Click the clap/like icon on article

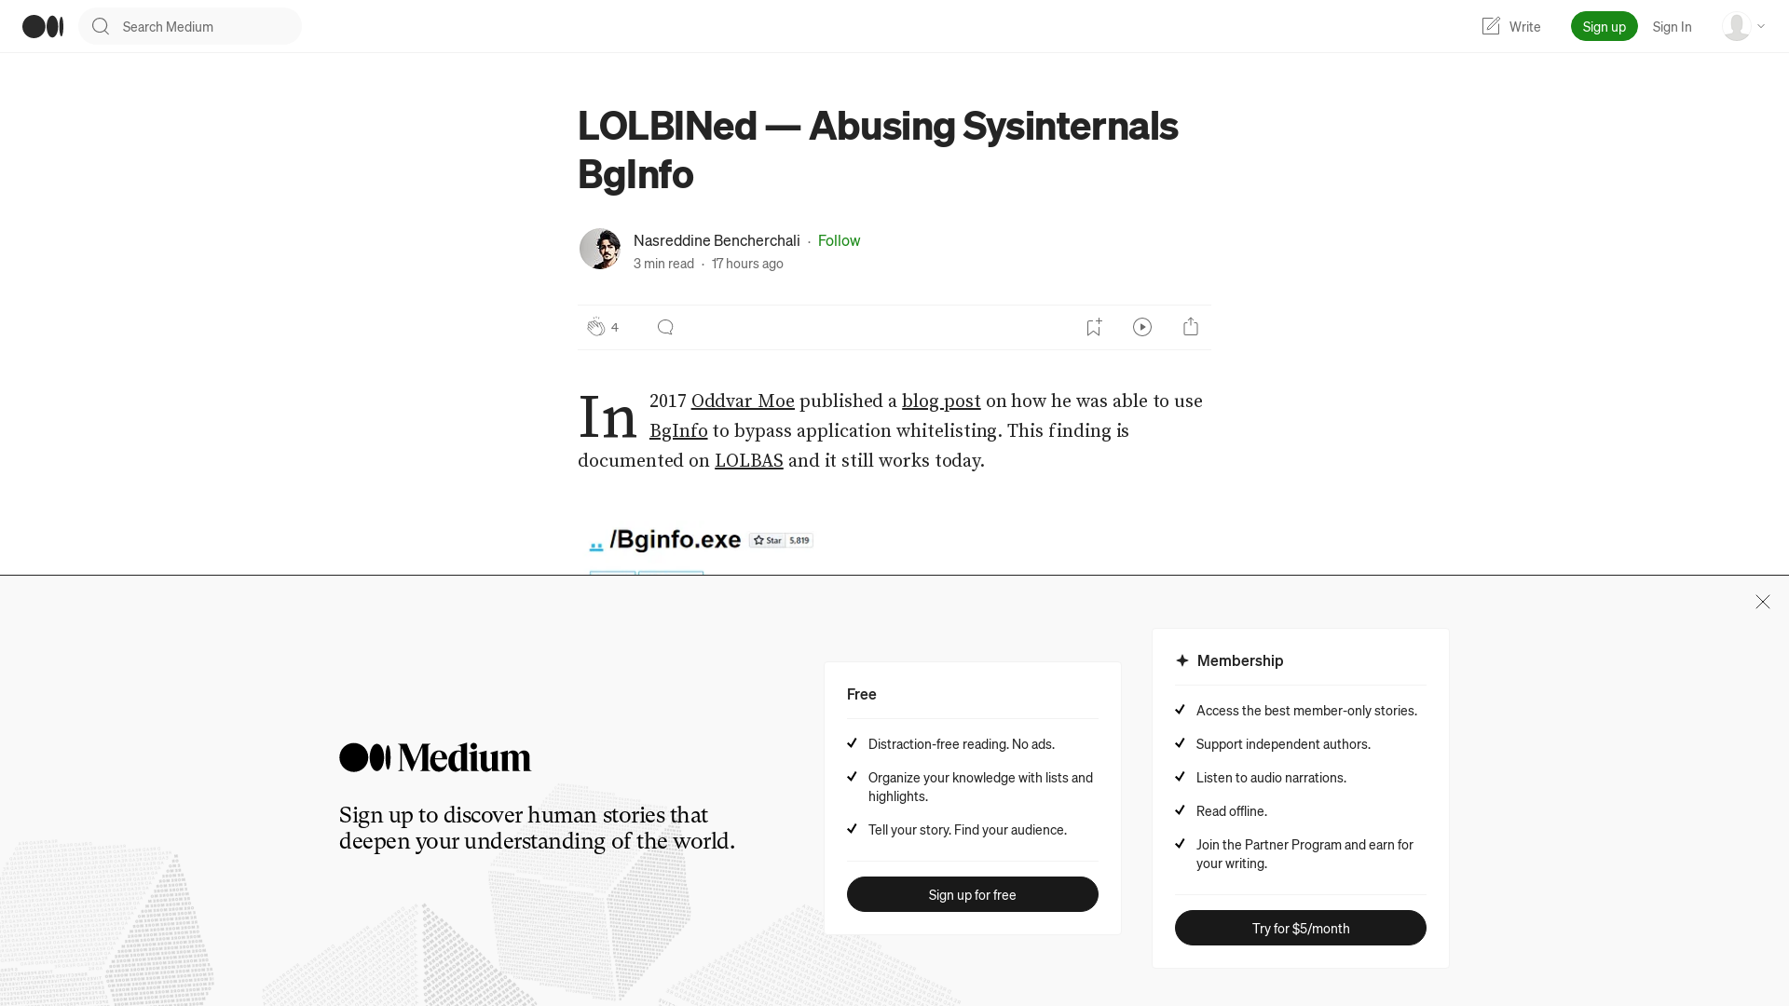(596, 325)
